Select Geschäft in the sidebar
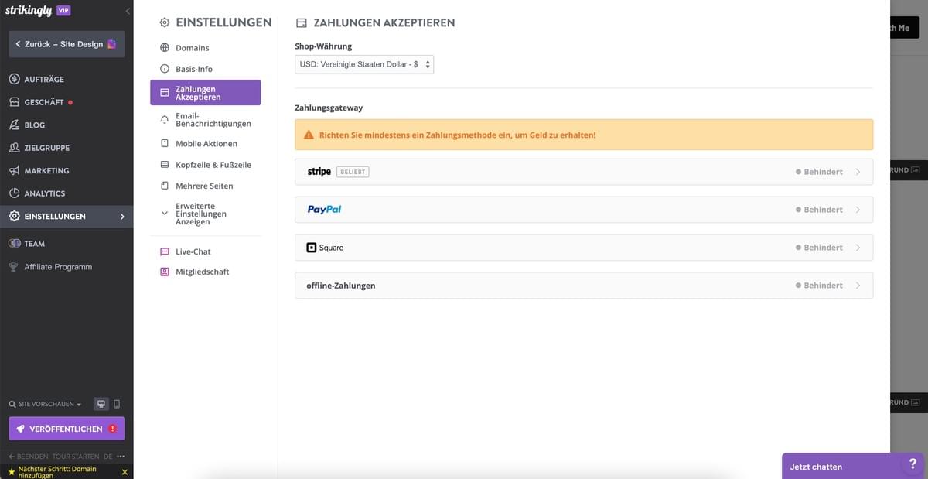Viewport: 928px width, 479px height. pos(43,101)
